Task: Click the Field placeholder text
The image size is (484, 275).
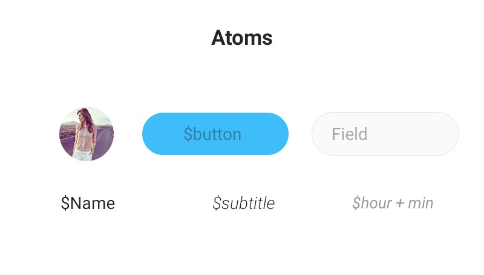Action: point(350,134)
